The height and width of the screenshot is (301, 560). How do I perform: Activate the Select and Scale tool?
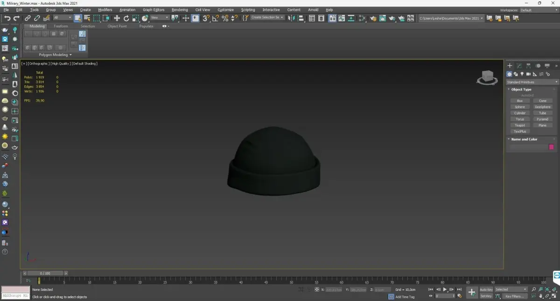coord(135,18)
